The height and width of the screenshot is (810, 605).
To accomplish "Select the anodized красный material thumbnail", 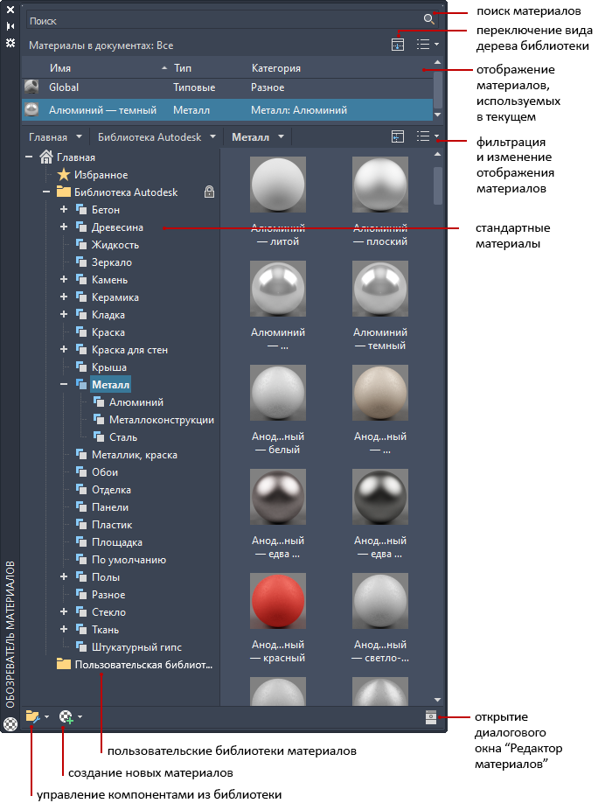I will pos(278,601).
